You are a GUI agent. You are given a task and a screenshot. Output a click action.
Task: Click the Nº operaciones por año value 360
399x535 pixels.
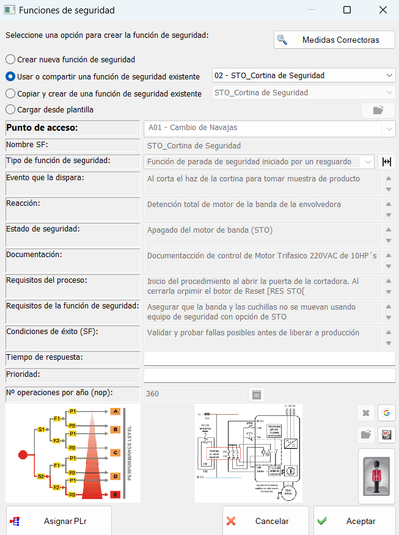tap(194, 394)
